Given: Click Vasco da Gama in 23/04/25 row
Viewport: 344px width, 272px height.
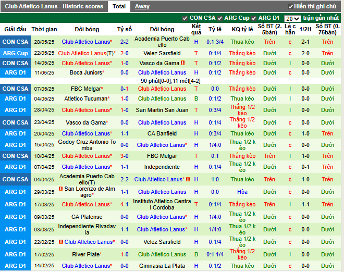Looking at the screenshot, I should click(x=86, y=122).
